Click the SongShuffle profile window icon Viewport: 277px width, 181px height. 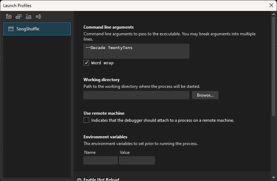point(11,29)
